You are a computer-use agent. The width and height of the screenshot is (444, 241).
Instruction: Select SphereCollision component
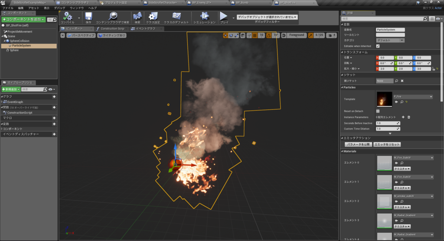(19, 41)
